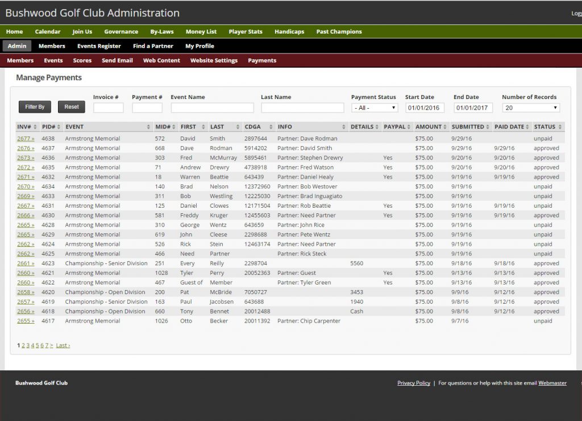Open Events Register in black bar
Image resolution: width=582 pixels, height=421 pixels.
99,46
